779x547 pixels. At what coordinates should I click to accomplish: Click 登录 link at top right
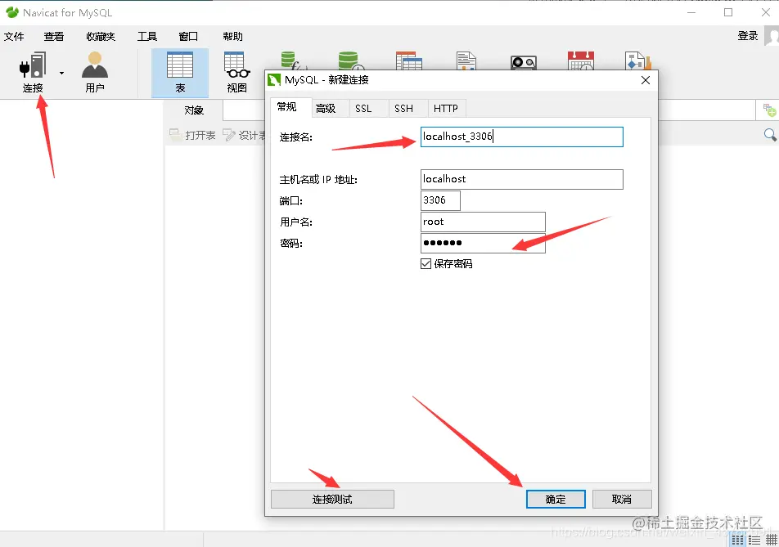coord(748,36)
